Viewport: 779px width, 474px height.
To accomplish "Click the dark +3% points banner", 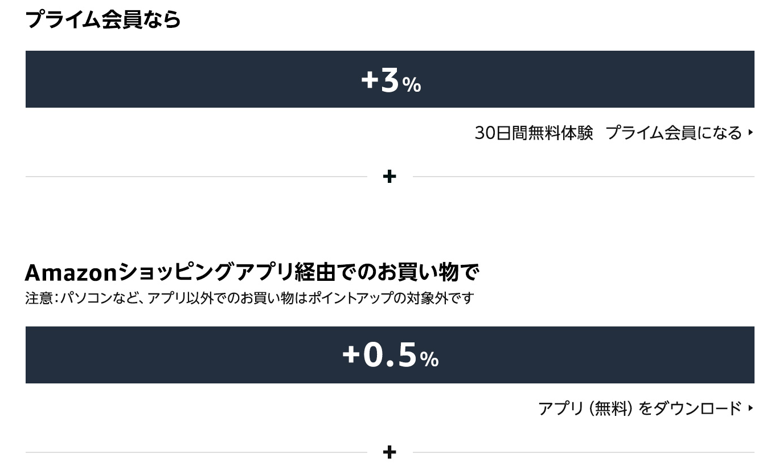I will (x=228, y=79).
